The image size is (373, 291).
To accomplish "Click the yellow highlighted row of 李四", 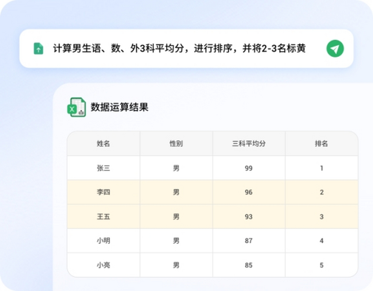I will coord(176,192).
